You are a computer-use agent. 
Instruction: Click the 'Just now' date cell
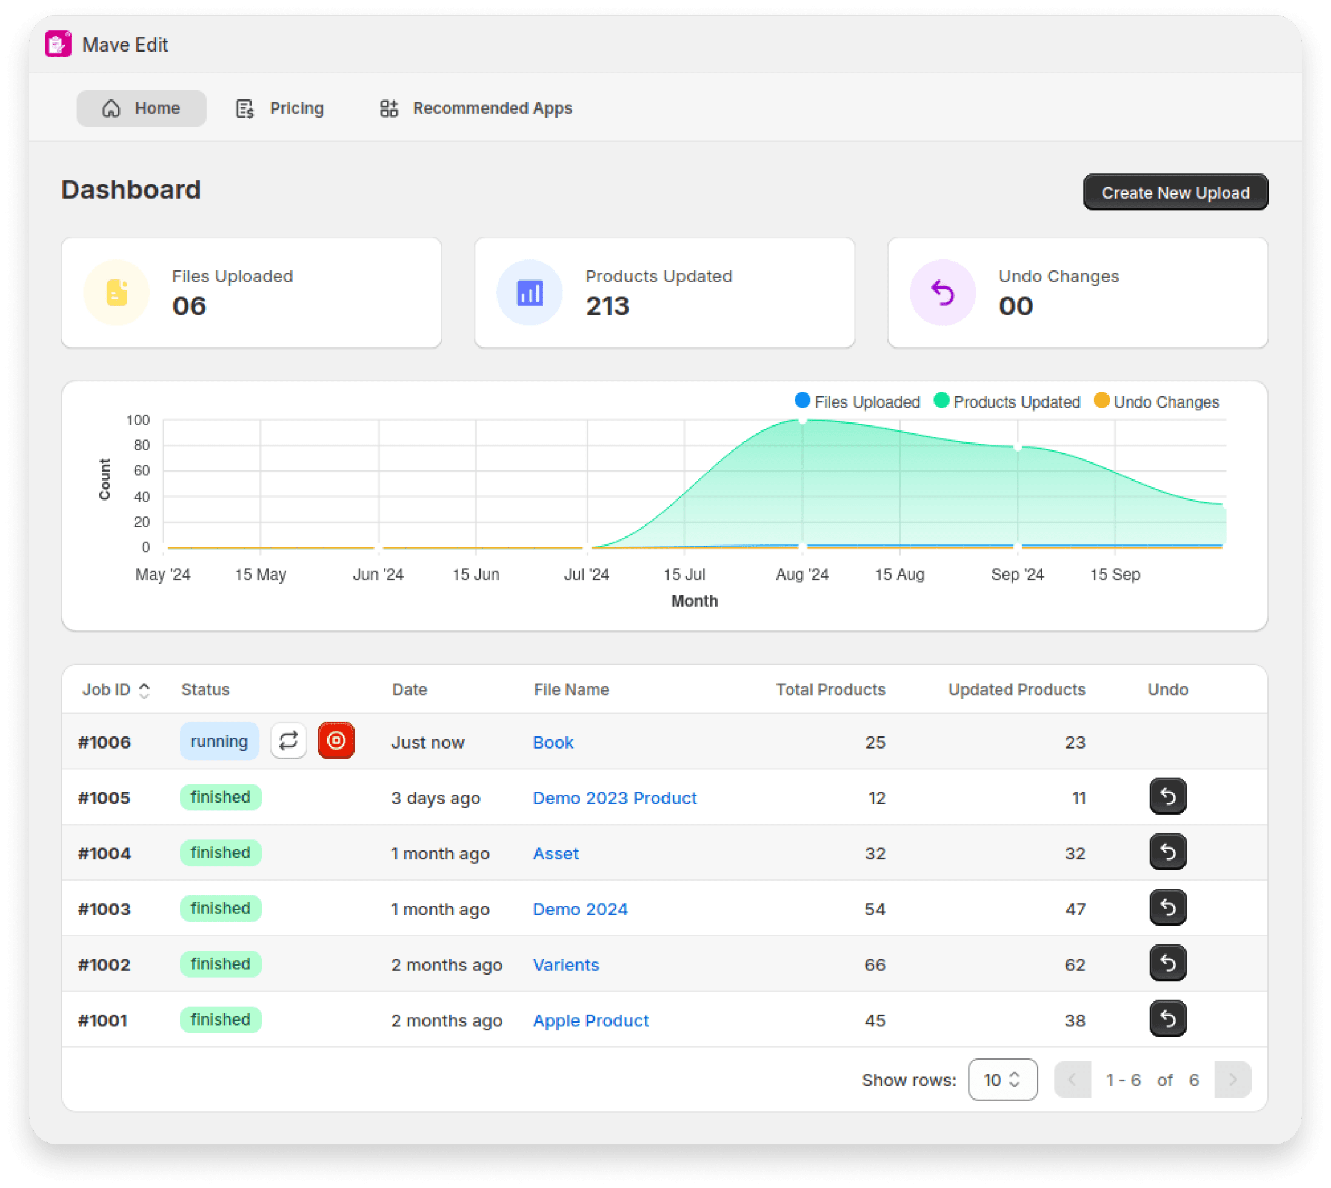[x=427, y=742]
